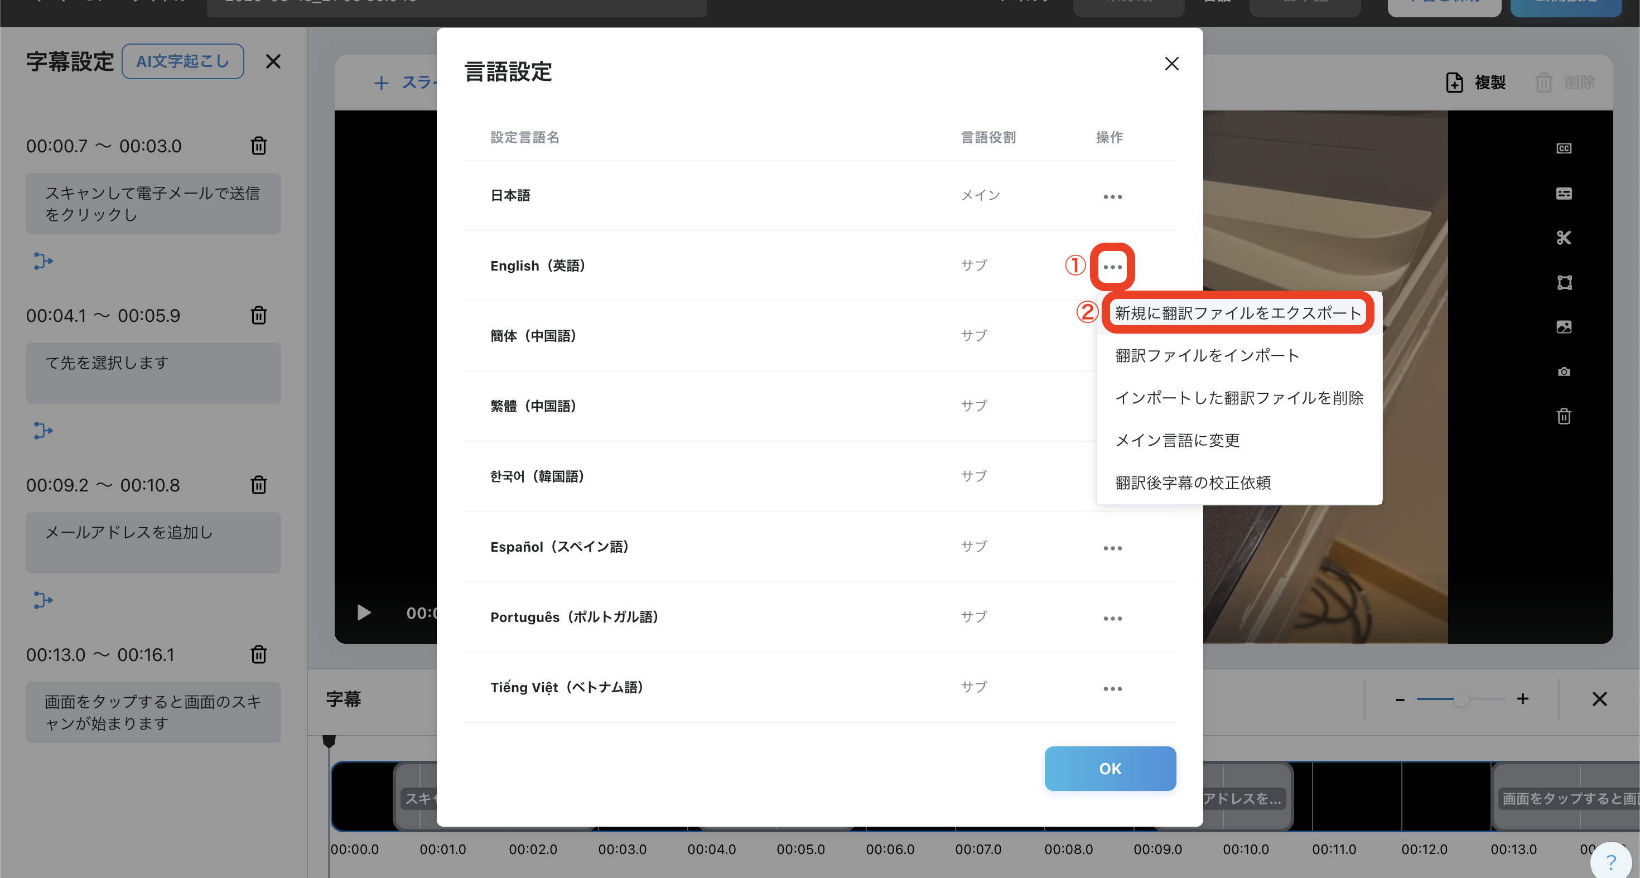Click the timeline zoom slider handle

click(x=1461, y=699)
